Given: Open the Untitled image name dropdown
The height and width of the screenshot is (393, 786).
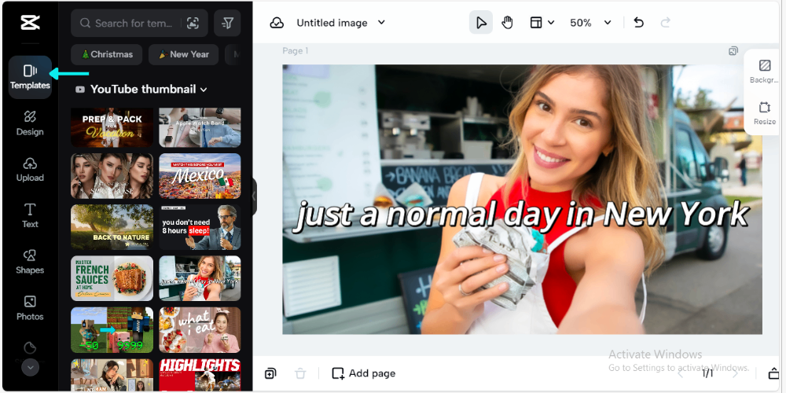Looking at the screenshot, I should (340, 23).
